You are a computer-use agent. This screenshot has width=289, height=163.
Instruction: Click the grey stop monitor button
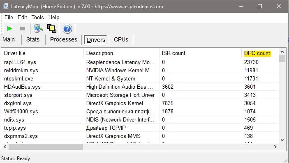[23, 29]
